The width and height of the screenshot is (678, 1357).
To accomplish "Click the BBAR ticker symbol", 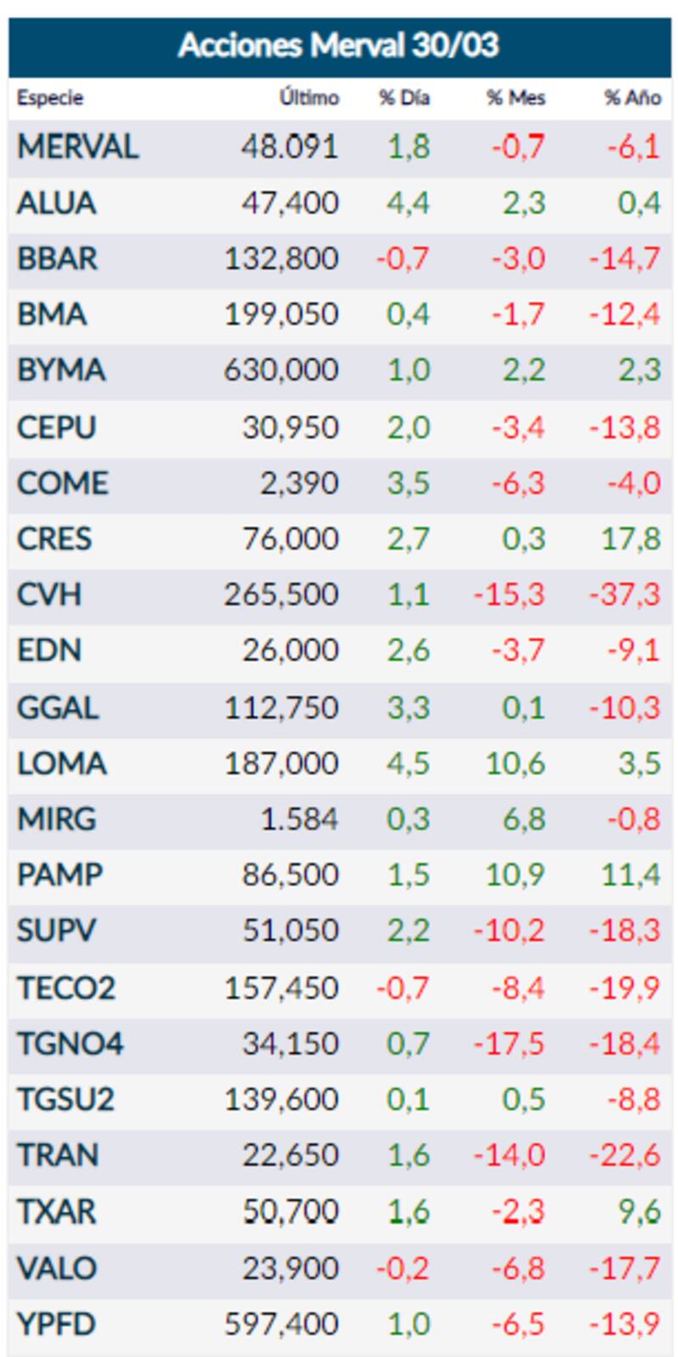I will click(x=57, y=259).
